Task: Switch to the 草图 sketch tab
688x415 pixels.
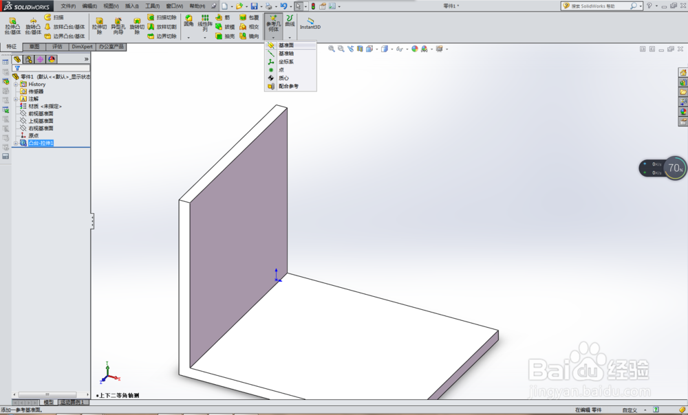Action: pos(34,47)
